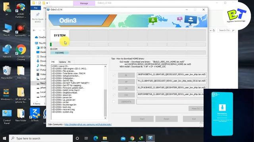Viewport: 254px width, 142px height.
Task: Switch to the Pit tab
Action: coord(69,62)
